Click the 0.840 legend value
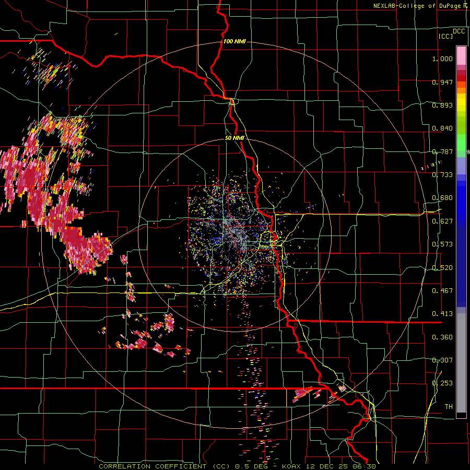Image resolution: width=470 pixels, height=470 pixels. pos(442,128)
